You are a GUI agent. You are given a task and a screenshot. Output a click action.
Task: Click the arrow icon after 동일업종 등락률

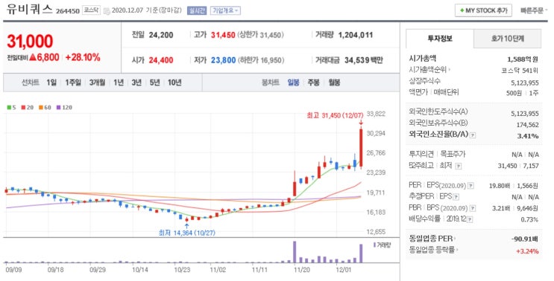[457, 251]
